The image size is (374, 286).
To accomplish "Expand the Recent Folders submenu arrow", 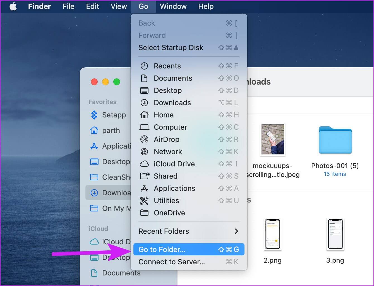I will pyautogui.click(x=236, y=231).
